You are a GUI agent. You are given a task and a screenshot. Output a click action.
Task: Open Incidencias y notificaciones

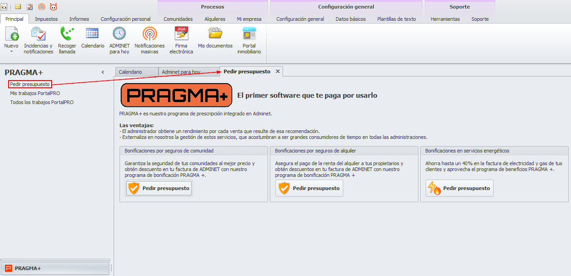38,40
